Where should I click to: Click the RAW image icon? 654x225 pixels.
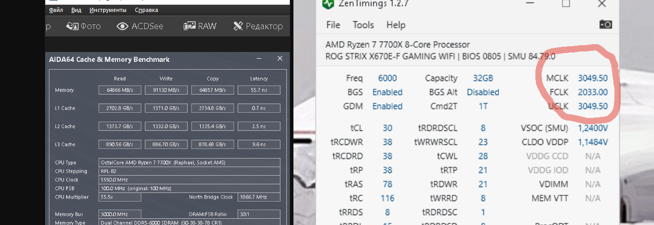[x=189, y=26]
